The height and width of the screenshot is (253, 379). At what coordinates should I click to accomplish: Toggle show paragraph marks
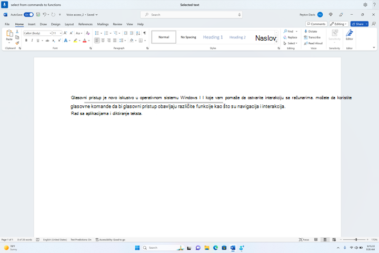tap(145, 33)
